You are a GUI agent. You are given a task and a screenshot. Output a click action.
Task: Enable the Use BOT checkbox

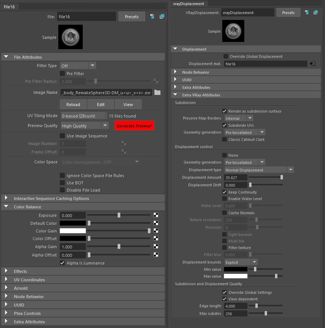[x=62, y=183]
